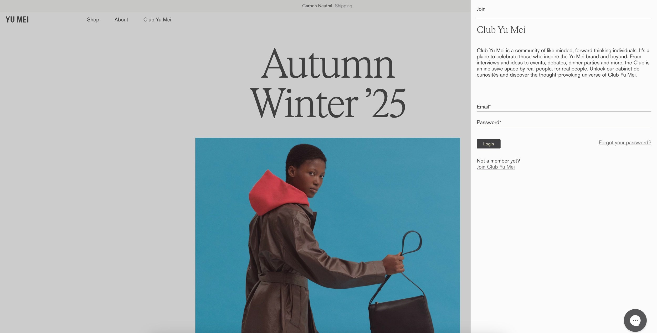This screenshot has width=657, height=333.
Task: Click the hero campaign photo
Action: click(x=327, y=235)
